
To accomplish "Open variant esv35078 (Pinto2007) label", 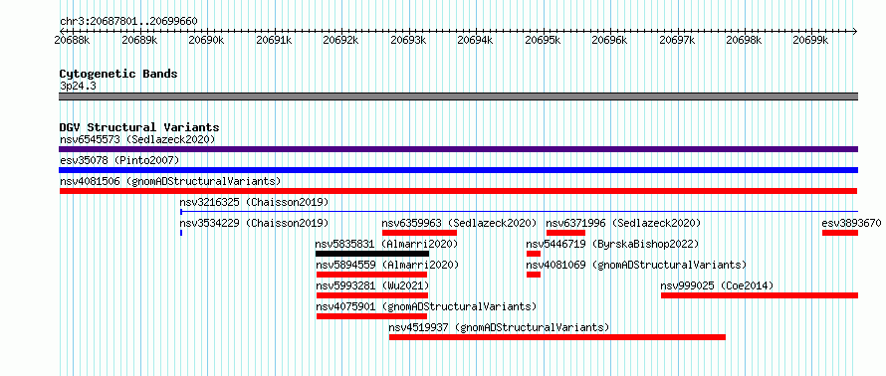I will click(119, 160).
